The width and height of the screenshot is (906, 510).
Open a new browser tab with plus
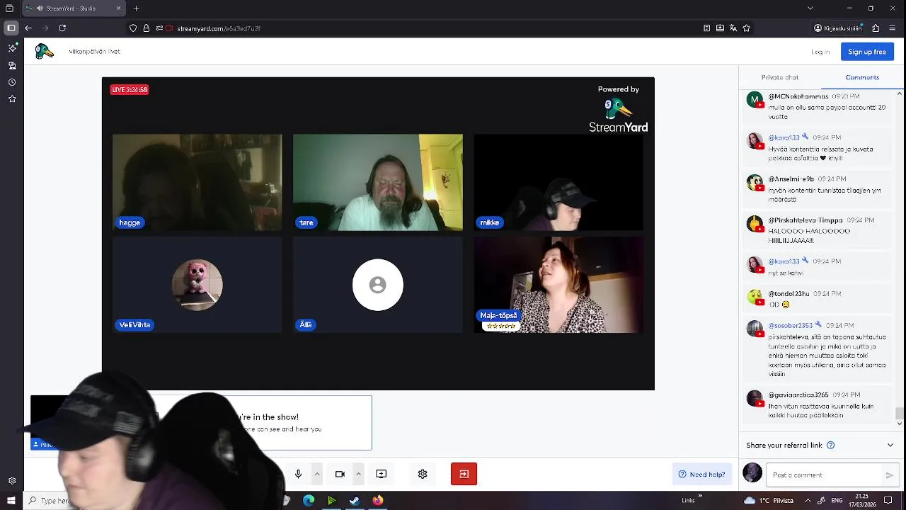136,8
